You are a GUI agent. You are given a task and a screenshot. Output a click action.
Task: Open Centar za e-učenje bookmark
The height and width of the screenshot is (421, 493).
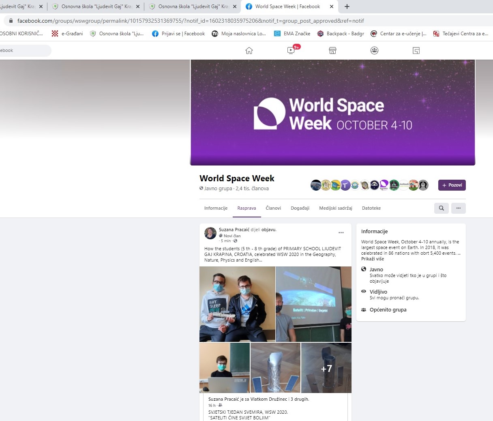(399, 34)
